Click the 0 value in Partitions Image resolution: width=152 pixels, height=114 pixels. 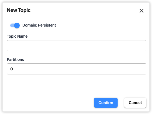pyautogui.click(x=12, y=69)
